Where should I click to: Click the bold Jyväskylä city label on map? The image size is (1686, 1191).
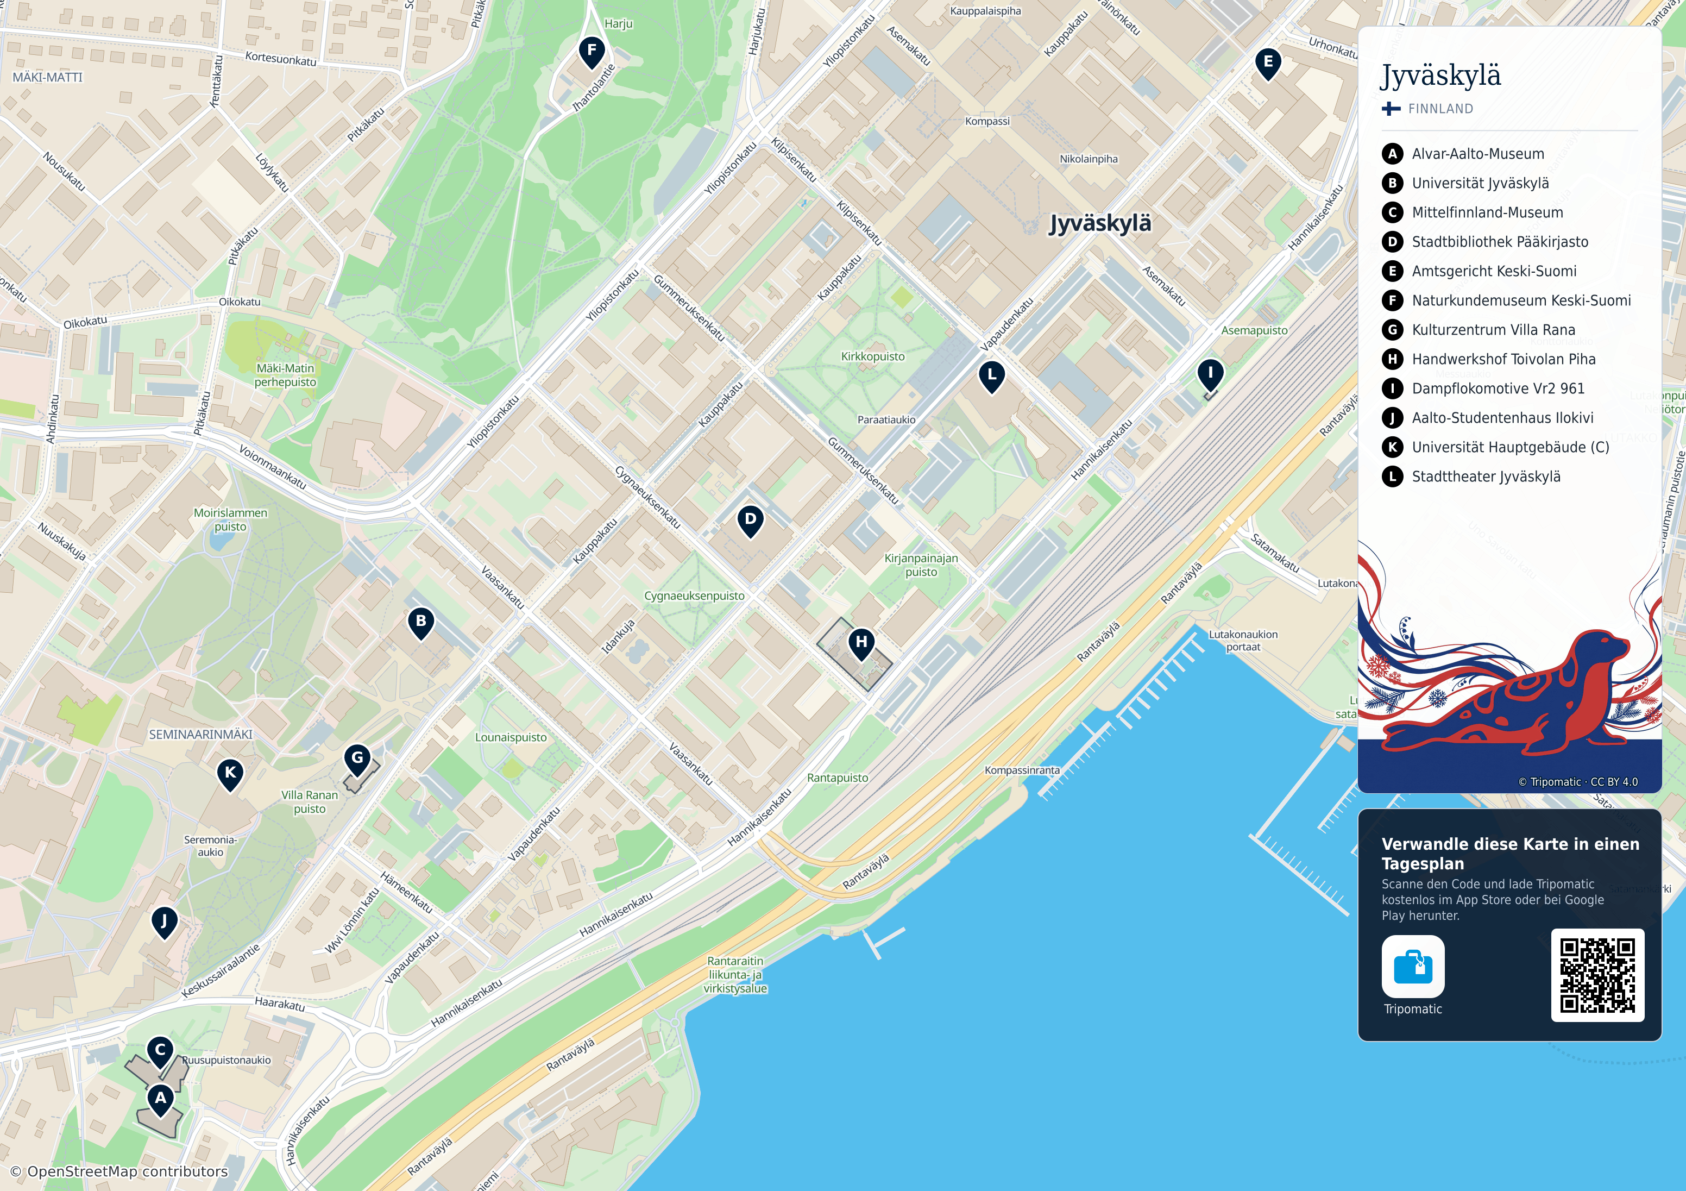pos(1100,223)
